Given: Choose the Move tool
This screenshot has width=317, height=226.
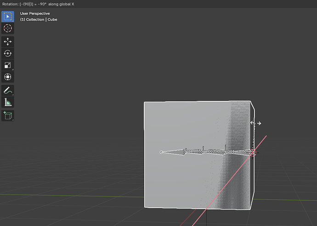Looking at the screenshot, I should (x=8, y=42).
